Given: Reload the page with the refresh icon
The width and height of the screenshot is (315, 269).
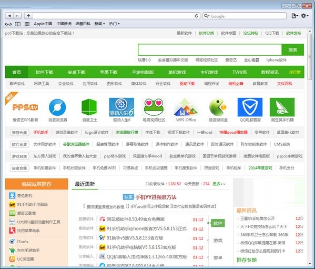Looking at the screenshot, I should pyautogui.click(x=197, y=16).
